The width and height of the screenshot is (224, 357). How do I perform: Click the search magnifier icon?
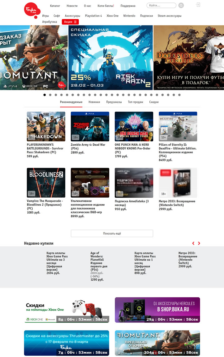(181, 6)
